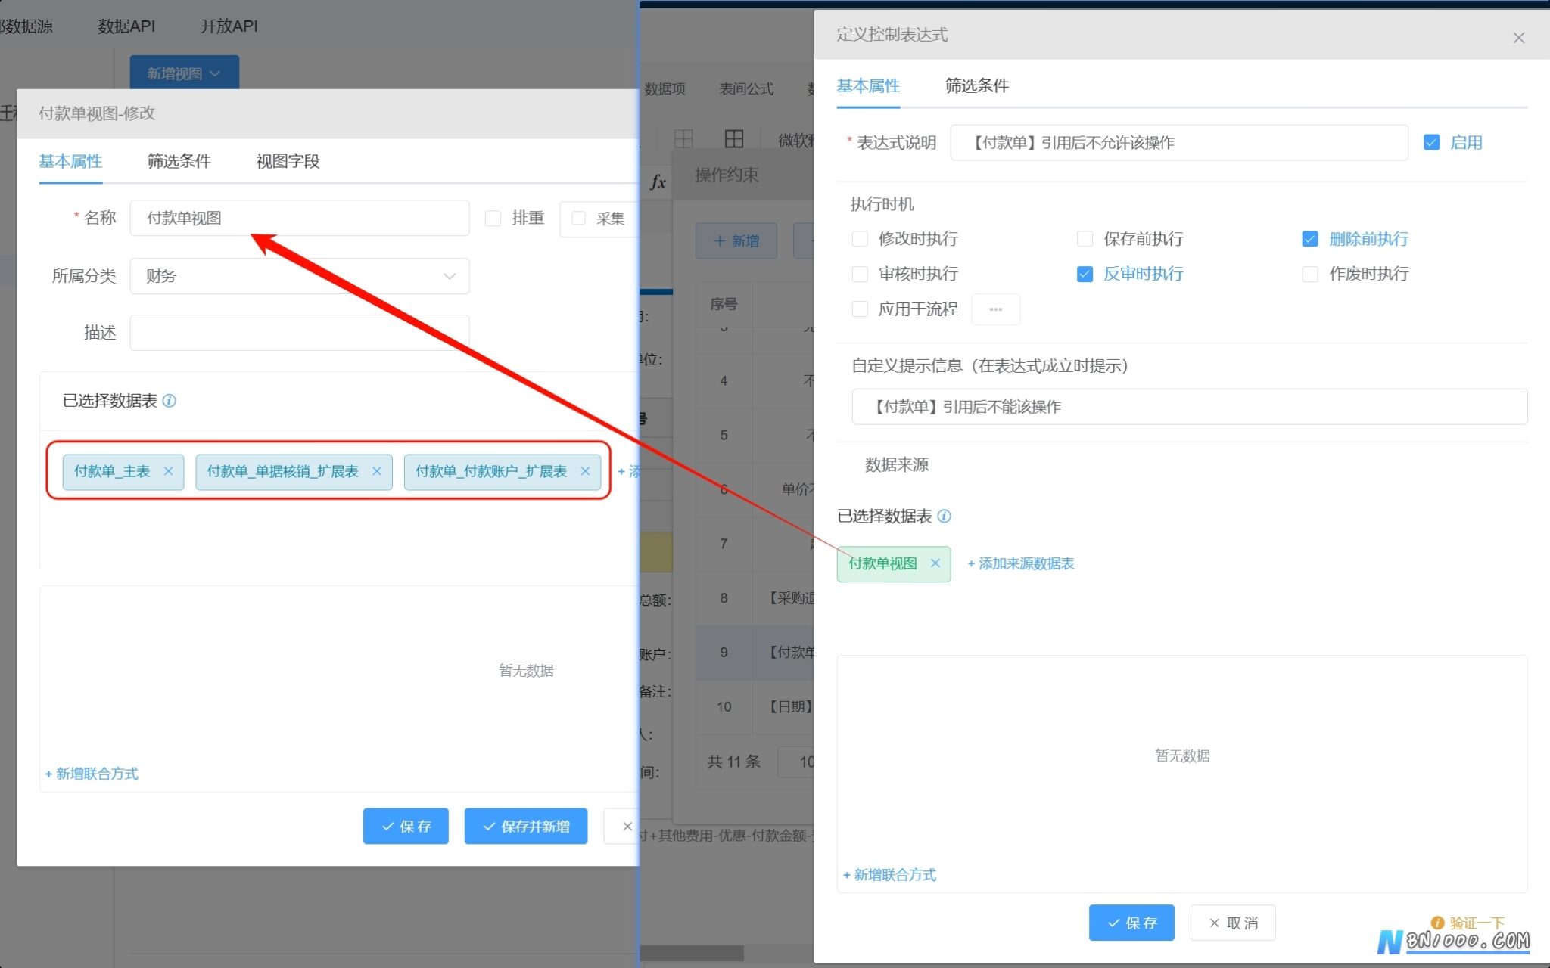Screen dimensions: 1550x968
Task: Click 序号 column header in 操作约束 table
Action: 724,304
